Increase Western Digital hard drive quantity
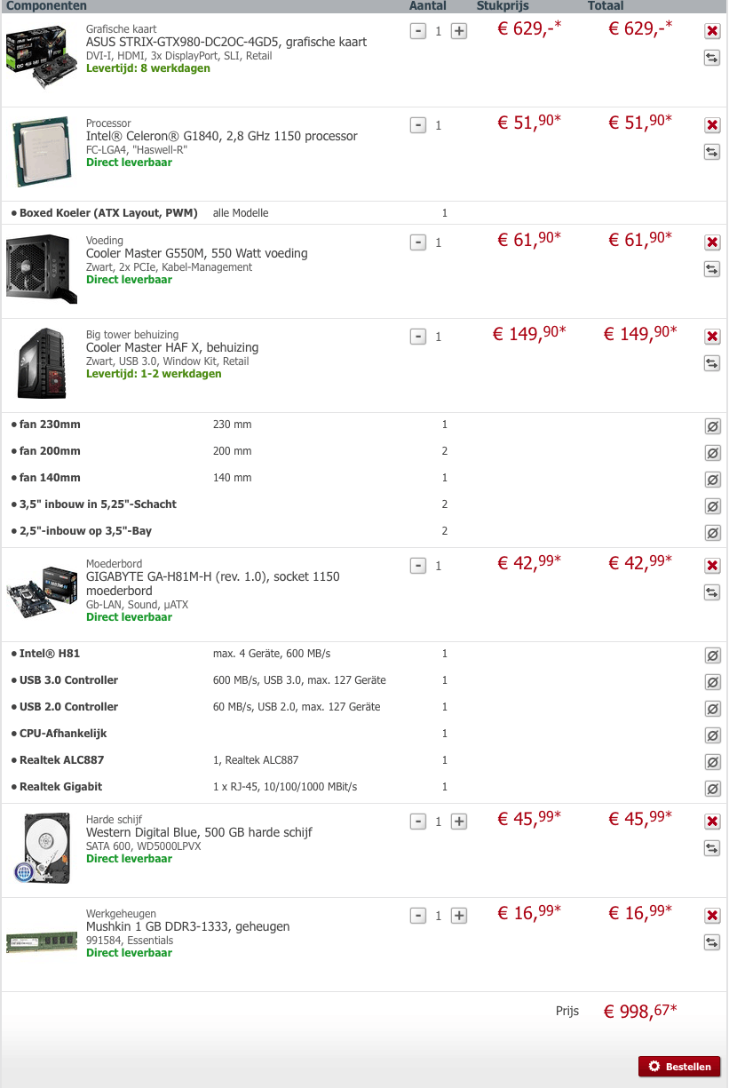This screenshot has height=1088, width=729. tap(459, 822)
